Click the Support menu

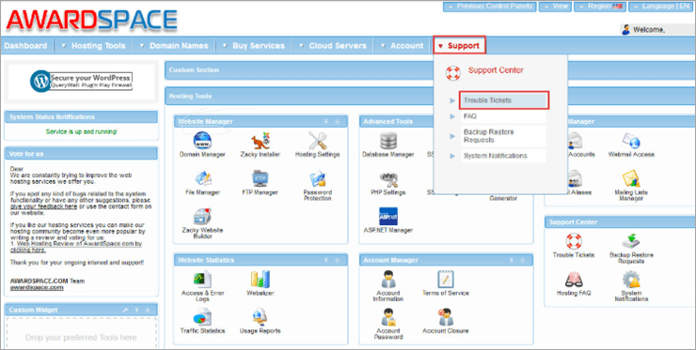click(x=459, y=46)
